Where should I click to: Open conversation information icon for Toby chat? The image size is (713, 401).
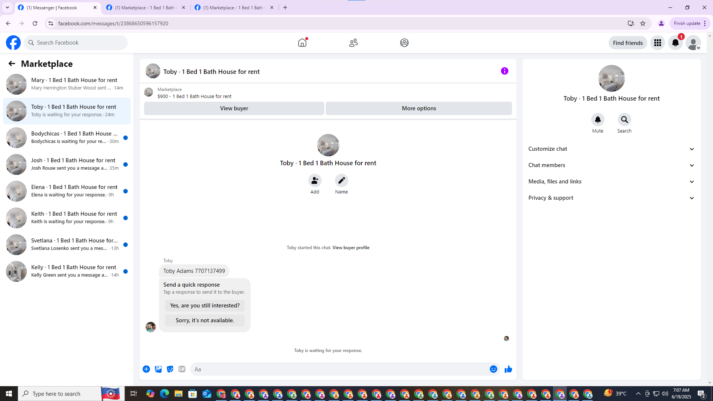click(505, 71)
